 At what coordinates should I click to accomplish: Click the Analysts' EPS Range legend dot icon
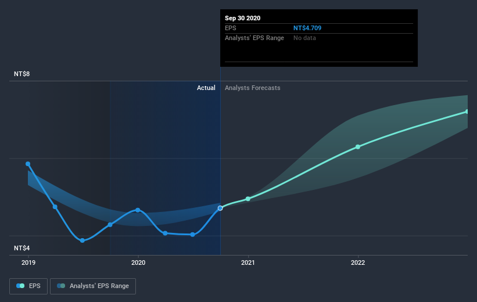tap(61, 286)
